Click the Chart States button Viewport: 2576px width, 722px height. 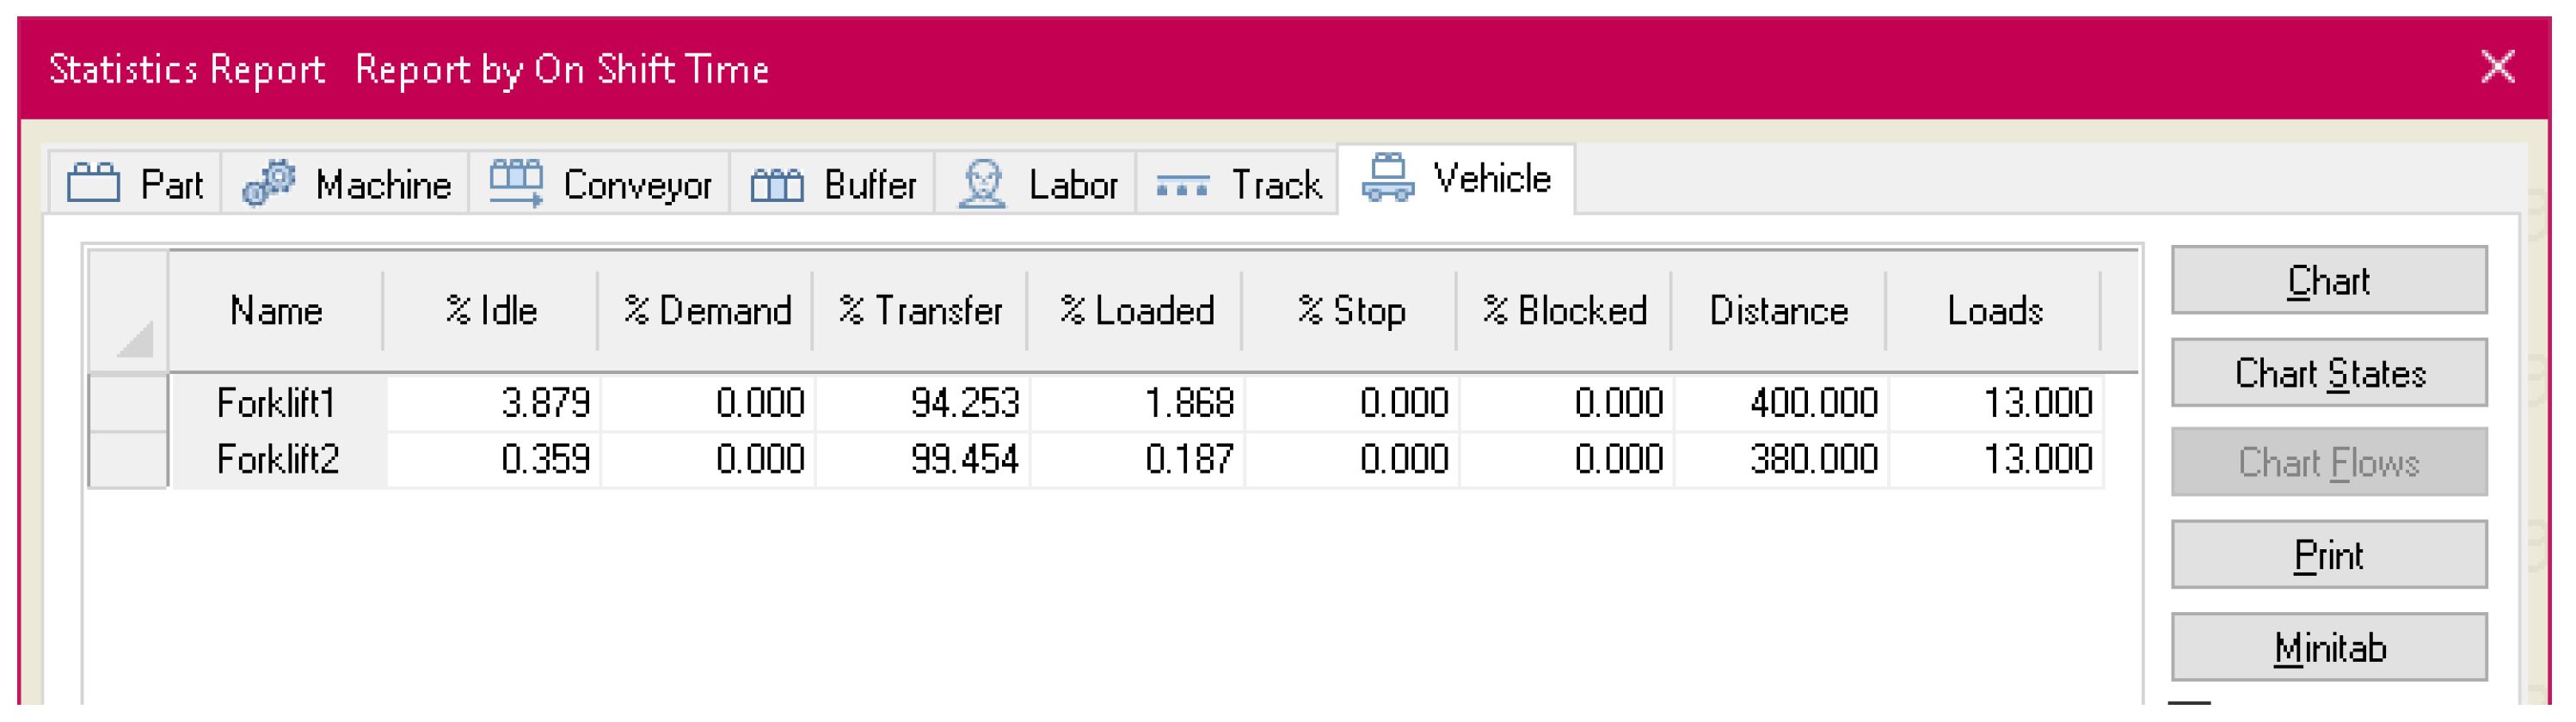(2328, 373)
